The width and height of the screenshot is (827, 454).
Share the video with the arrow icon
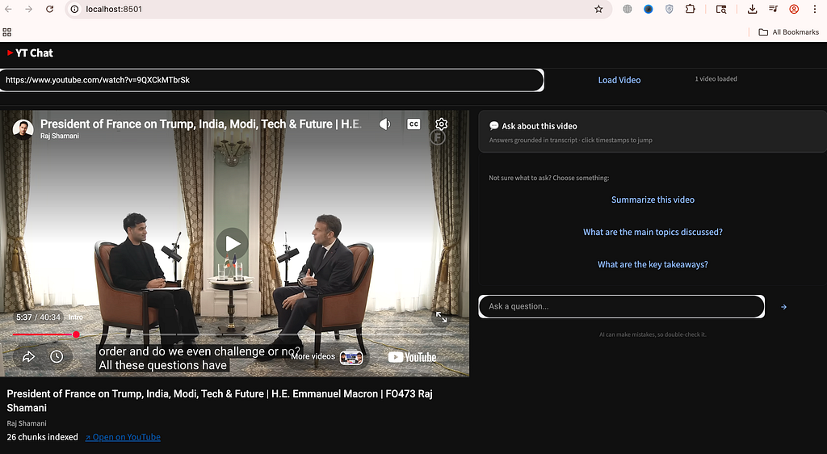click(28, 357)
